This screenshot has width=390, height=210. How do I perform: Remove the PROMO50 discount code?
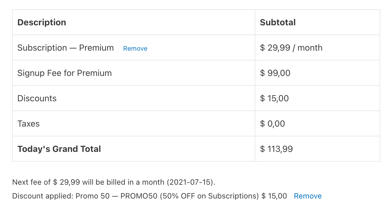coord(308,196)
